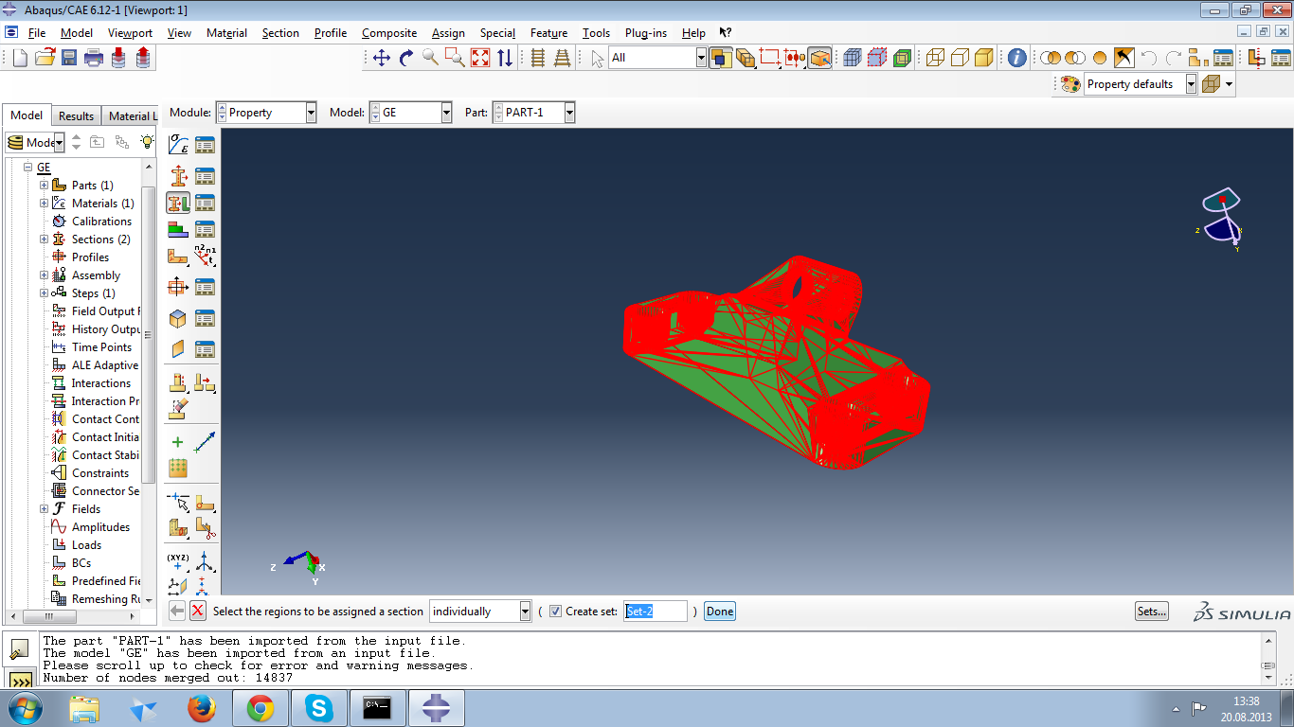Click the Create Datum CSYS (XYZ) tool
This screenshot has height=727, width=1294.
178,562
